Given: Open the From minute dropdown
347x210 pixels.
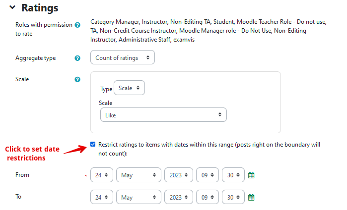Looking at the screenshot, I should [233, 175].
